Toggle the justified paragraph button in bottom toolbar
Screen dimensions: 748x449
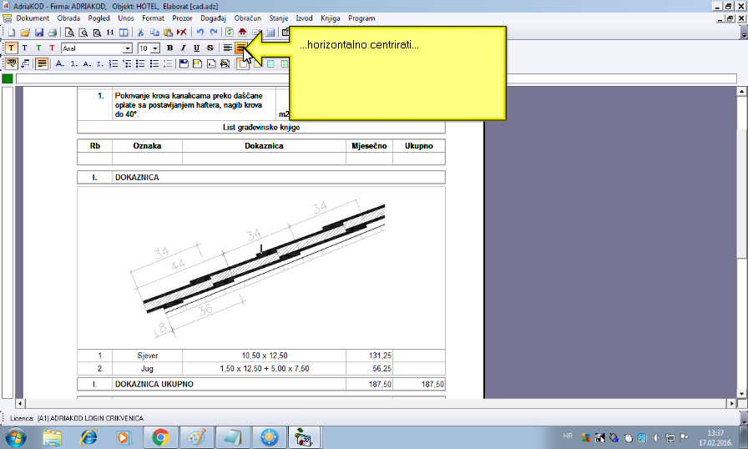42,63
